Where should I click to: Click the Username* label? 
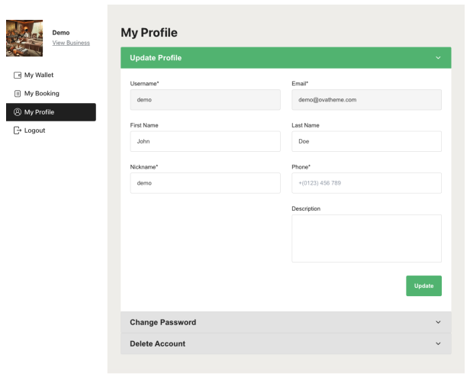[144, 84]
